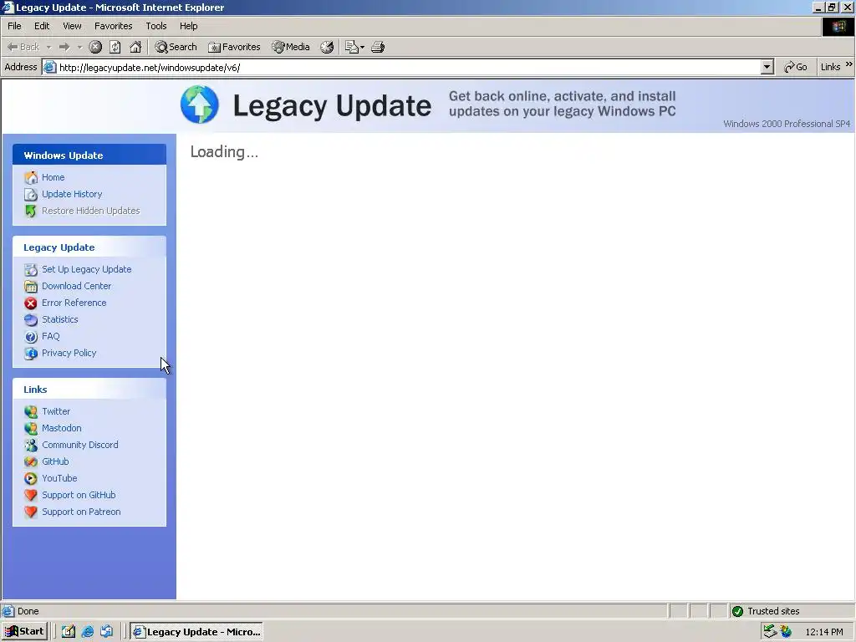Open the Privacy Policy link
This screenshot has height=642, width=856.
(x=69, y=353)
